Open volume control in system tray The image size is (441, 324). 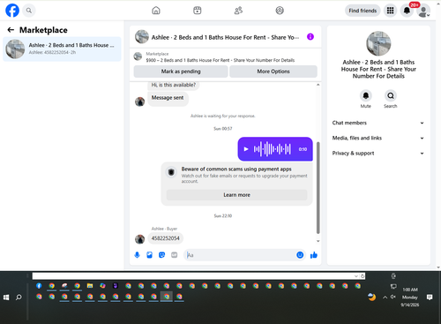coord(393,297)
